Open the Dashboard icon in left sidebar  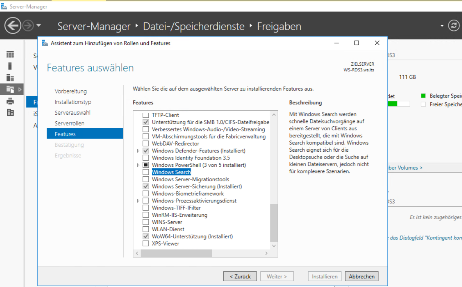click(10, 54)
